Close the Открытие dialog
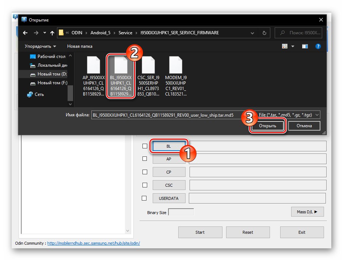 321,20
